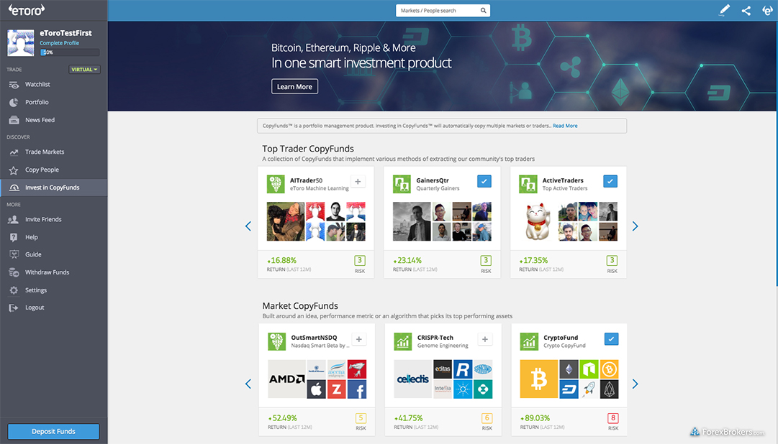This screenshot has height=444, width=778.
Task: Add AITrader50 to watchlist with plus
Action: 358,182
